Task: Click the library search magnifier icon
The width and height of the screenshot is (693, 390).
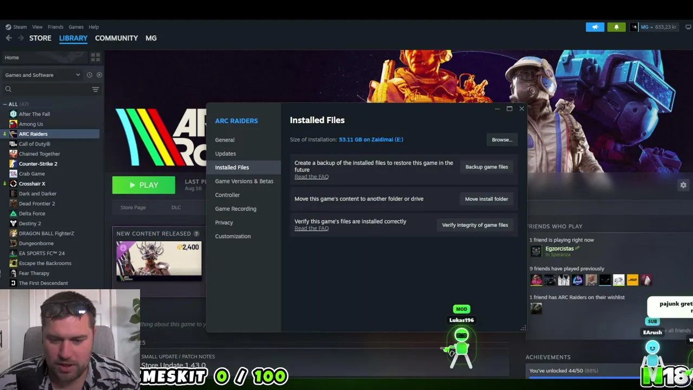Action: tap(8, 89)
